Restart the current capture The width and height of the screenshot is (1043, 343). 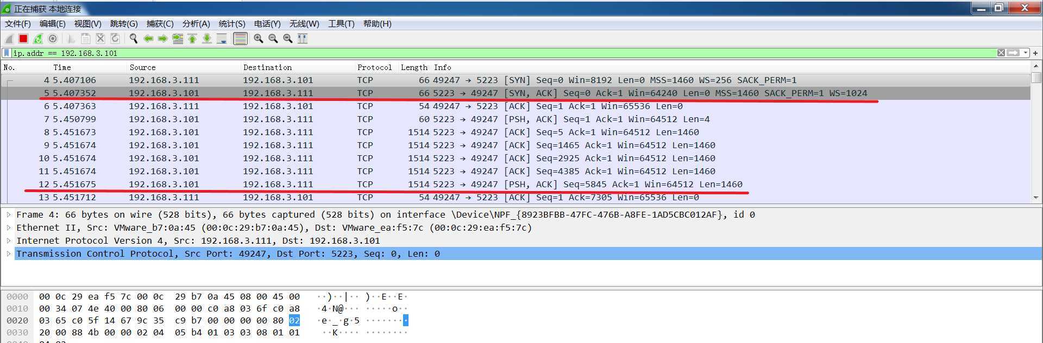click(38, 39)
